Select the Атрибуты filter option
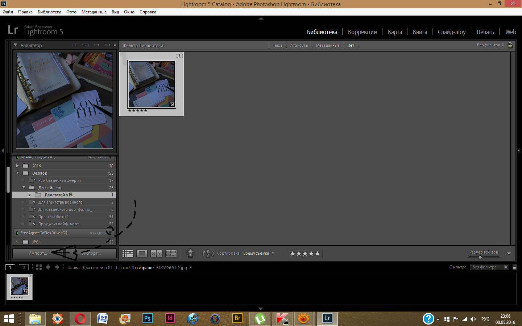522x326 pixels. click(299, 45)
